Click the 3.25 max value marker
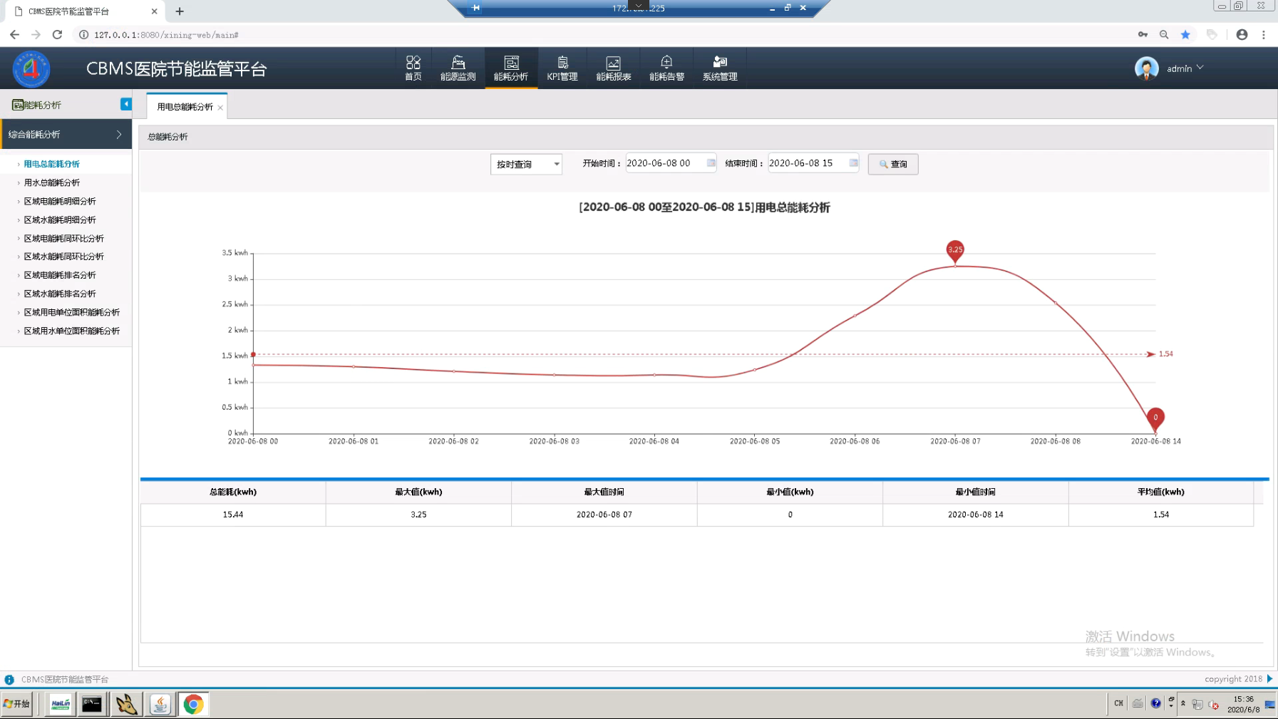 [955, 250]
